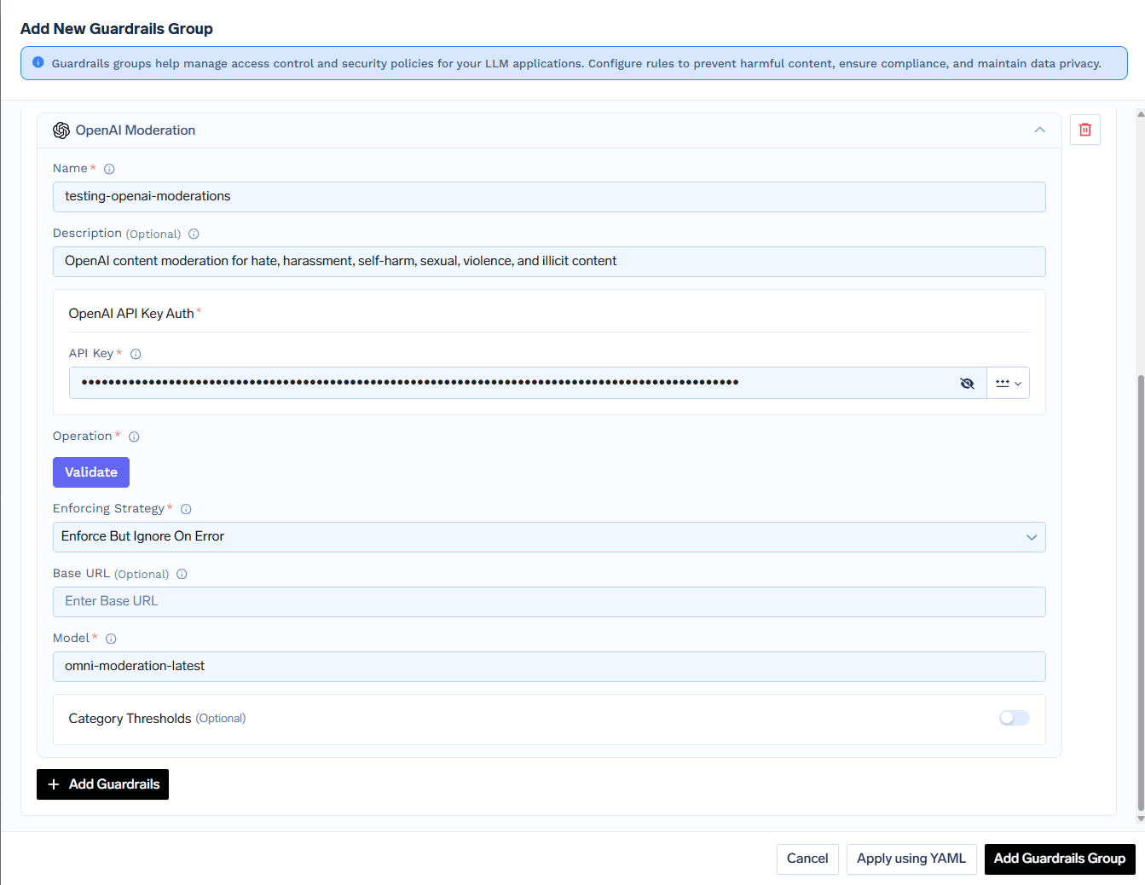This screenshot has width=1145, height=885.
Task: Click the Add Guardrails Group button
Action: (1060, 859)
